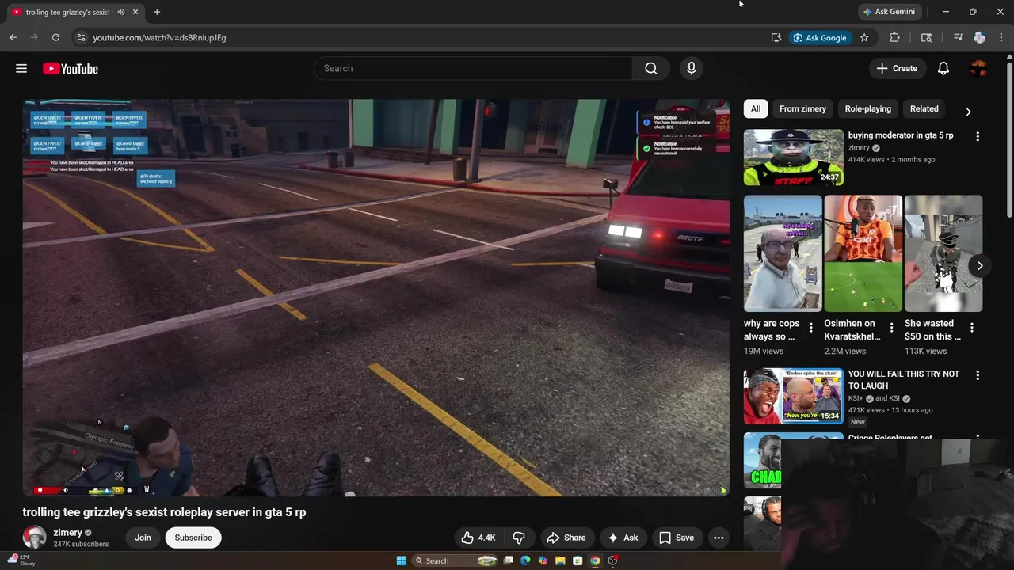Go back in browser history
This screenshot has height=570, width=1014.
pos(13,37)
